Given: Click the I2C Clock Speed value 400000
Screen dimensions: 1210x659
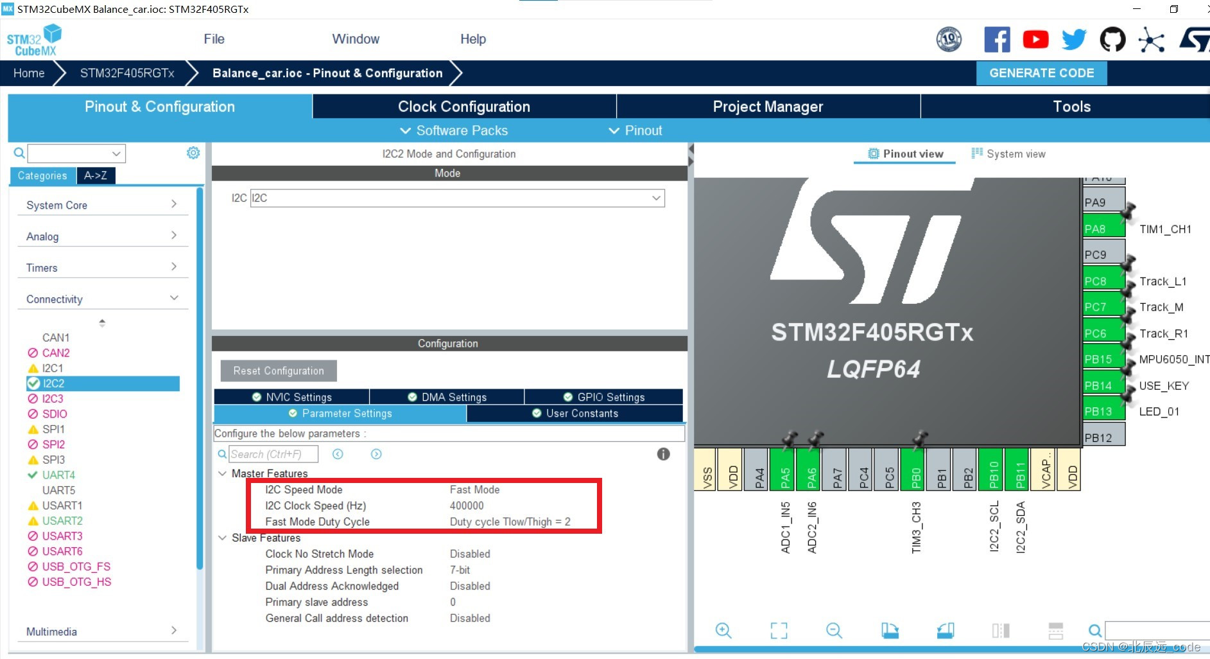Looking at the screenshot, I should pos(467,505).
